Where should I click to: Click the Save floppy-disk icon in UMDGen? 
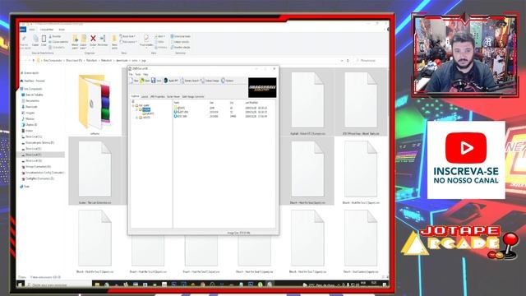[154, 81]
